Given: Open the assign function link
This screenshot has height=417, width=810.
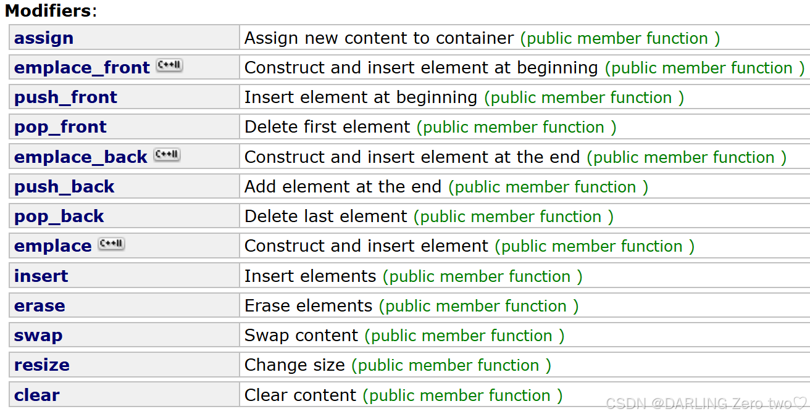Looking at the screenshot, I should (44, 38).
